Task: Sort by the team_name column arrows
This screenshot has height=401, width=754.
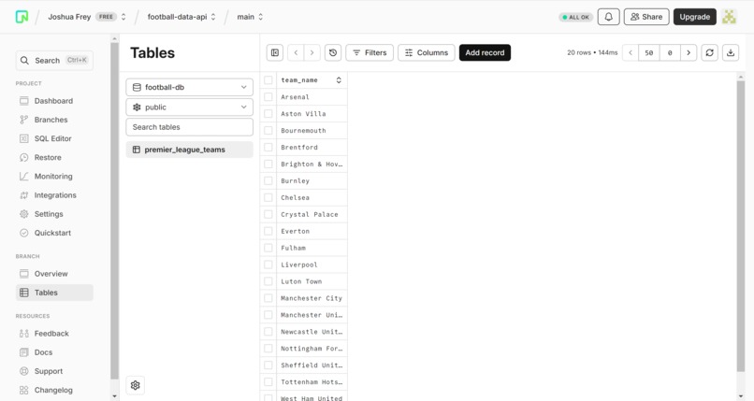Action: [x=339, y=80]
